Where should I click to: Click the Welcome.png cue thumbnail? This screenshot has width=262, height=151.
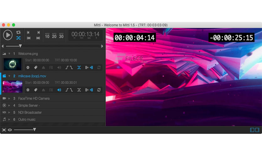click(x=13, y=64)
